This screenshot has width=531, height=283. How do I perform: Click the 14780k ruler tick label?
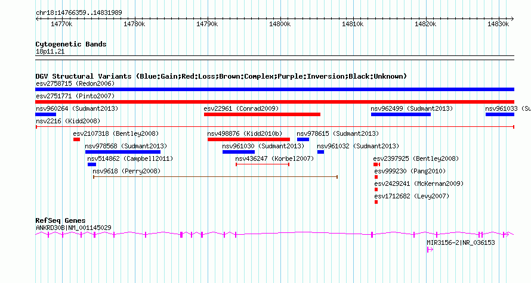click(x=134, y=24)
